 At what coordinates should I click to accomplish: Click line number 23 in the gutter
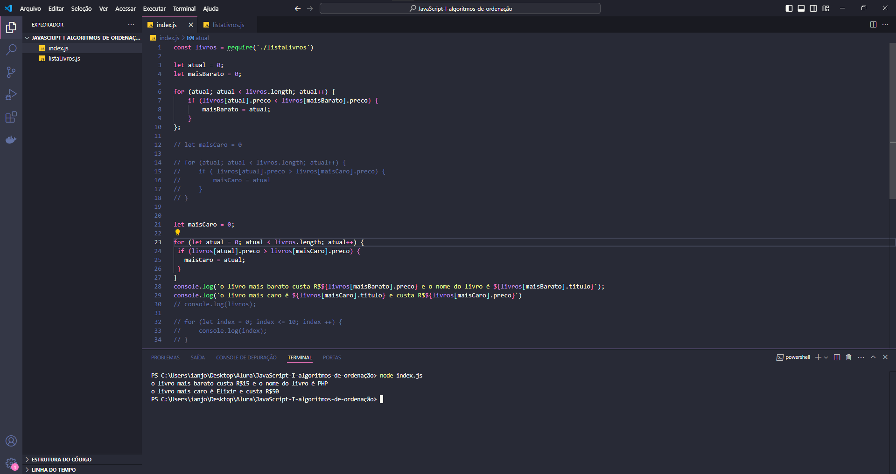tap(158, 242)
